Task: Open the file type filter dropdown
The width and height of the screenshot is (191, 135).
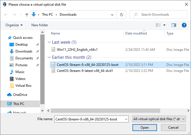Action: point(159,119)
